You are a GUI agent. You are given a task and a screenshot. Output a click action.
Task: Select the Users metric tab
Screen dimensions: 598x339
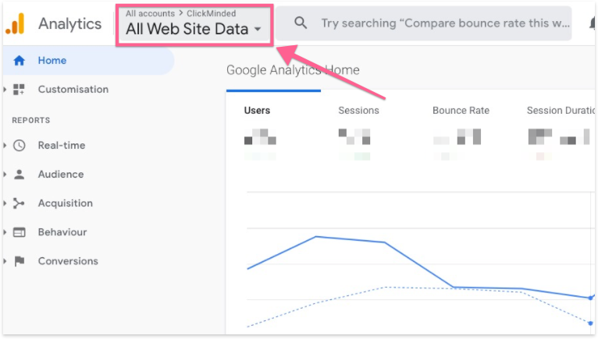coord(257,111)
